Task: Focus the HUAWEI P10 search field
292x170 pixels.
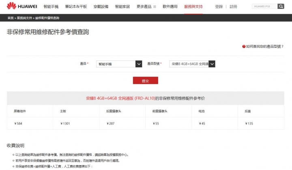Action: (264, 6)
